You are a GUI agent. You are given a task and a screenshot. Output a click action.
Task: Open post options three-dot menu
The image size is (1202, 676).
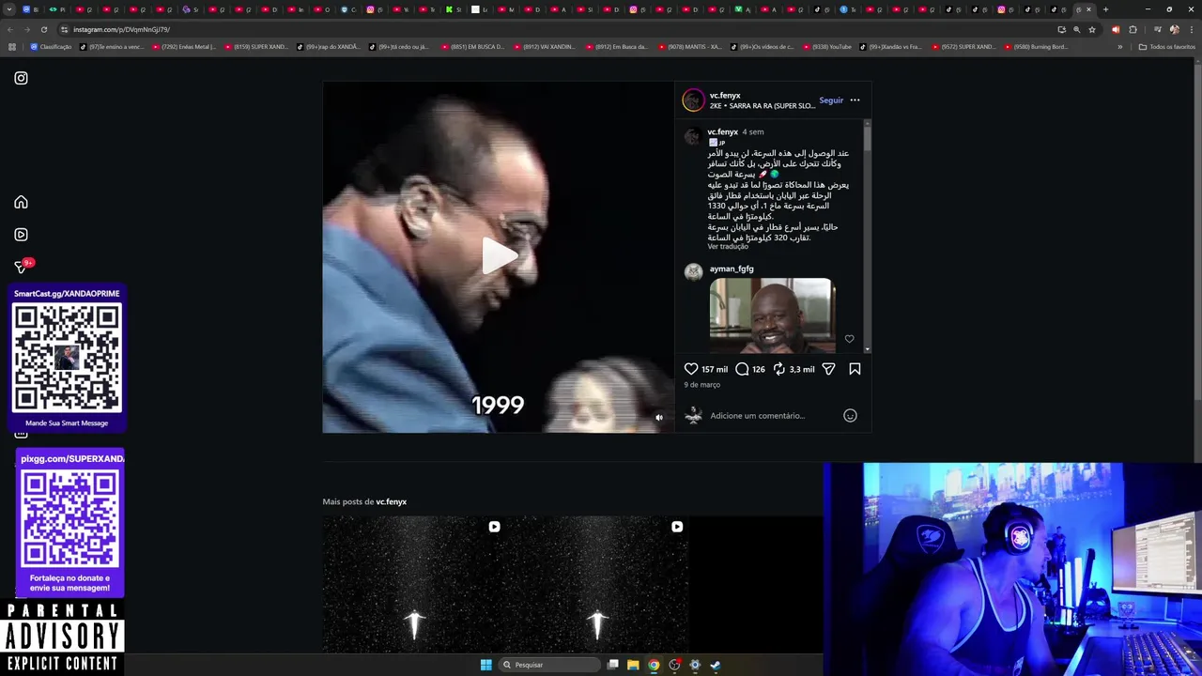click(855, 100)
